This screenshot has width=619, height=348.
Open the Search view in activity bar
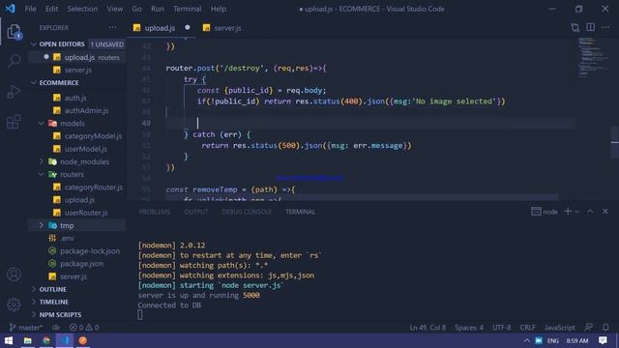[14, 61]
